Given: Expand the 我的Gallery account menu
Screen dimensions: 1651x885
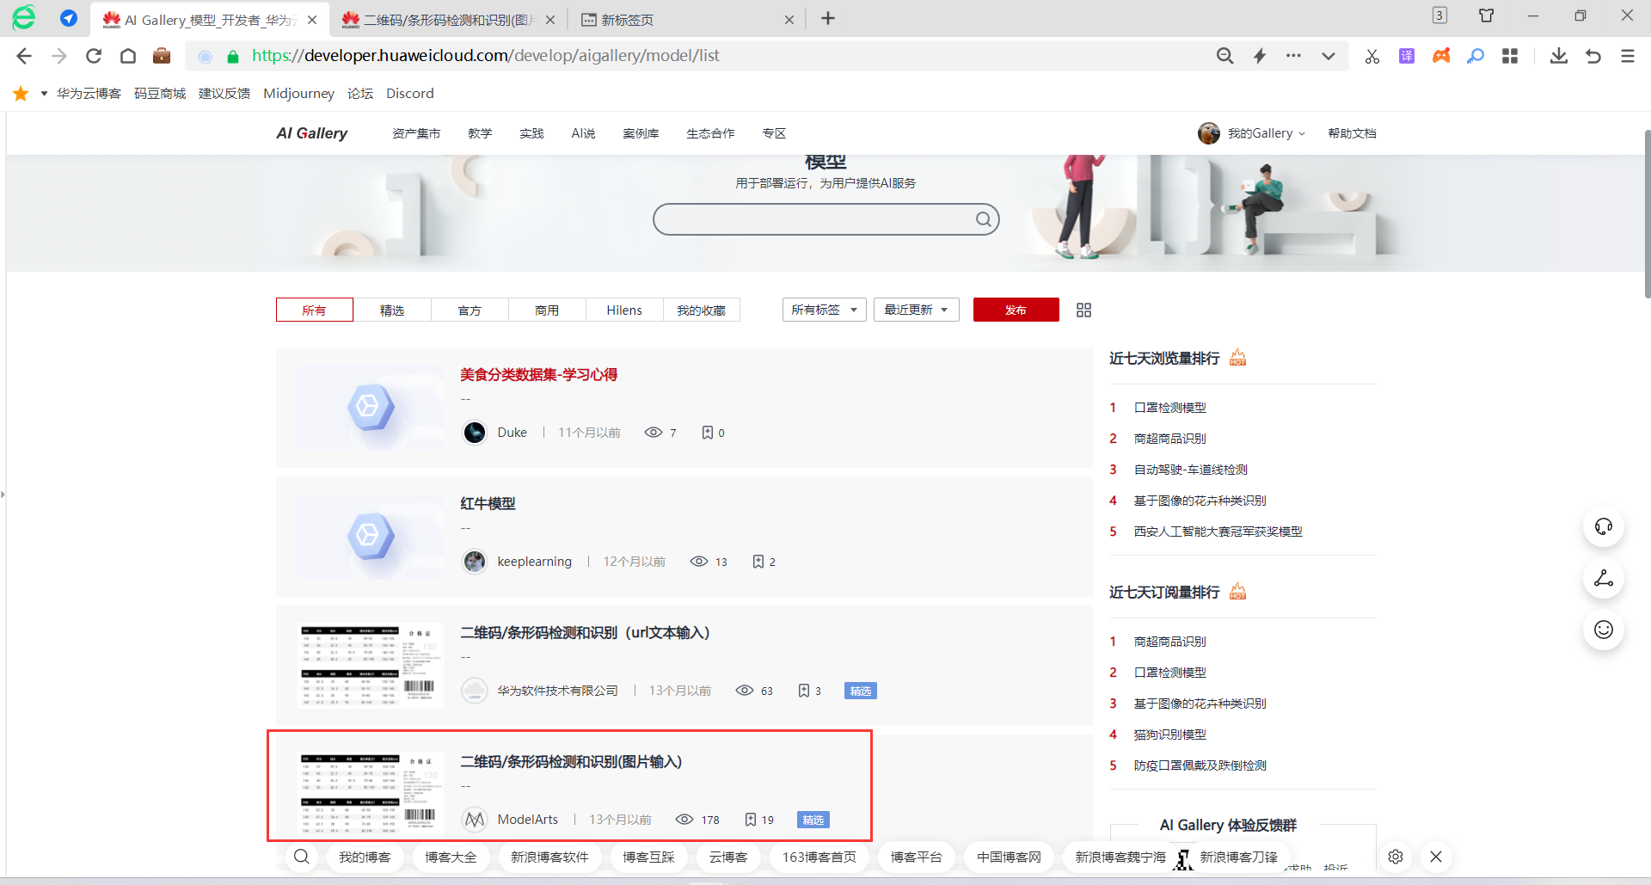Looking at the screenshot, I should click(x=1266, y=133).
